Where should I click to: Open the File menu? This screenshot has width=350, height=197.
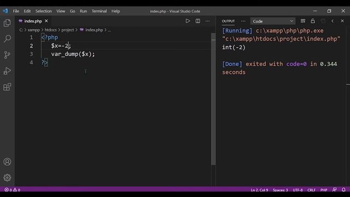click(x=16, y=11)
